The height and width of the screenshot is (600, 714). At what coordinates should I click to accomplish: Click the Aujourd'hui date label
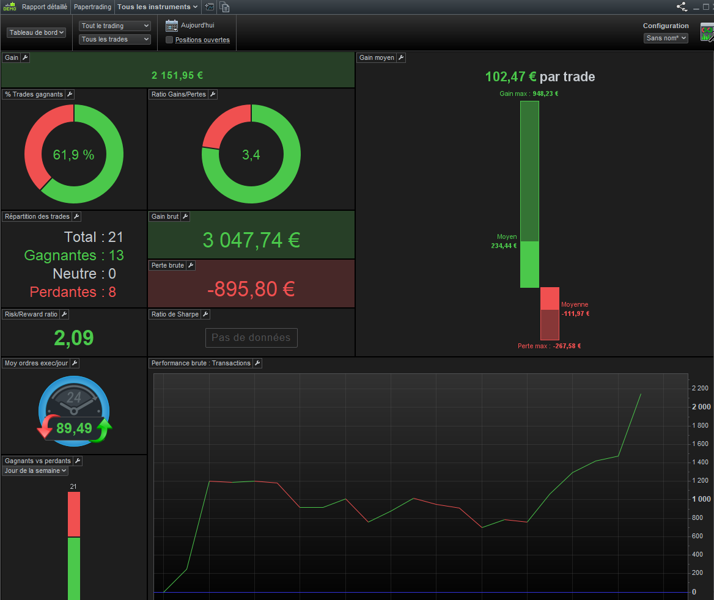tap(197, 26)
